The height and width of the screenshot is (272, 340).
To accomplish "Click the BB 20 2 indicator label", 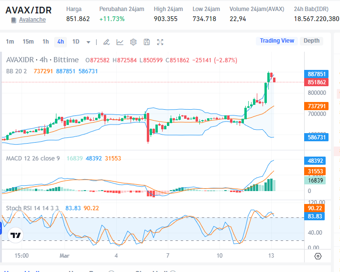I will coord(16,71).
